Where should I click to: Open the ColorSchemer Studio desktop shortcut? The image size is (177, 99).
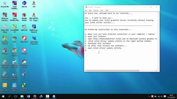pos(24,64)
